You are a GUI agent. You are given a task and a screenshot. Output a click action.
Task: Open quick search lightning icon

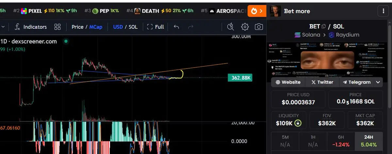click(x=231, y=27)
